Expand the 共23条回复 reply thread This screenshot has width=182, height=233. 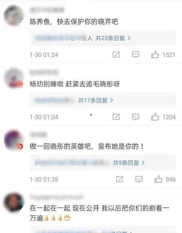tap(113, 38)
